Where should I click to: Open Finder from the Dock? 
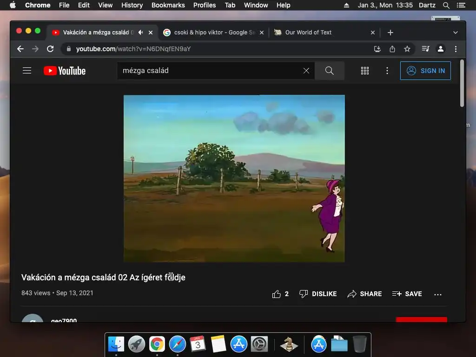click(116, 344)
